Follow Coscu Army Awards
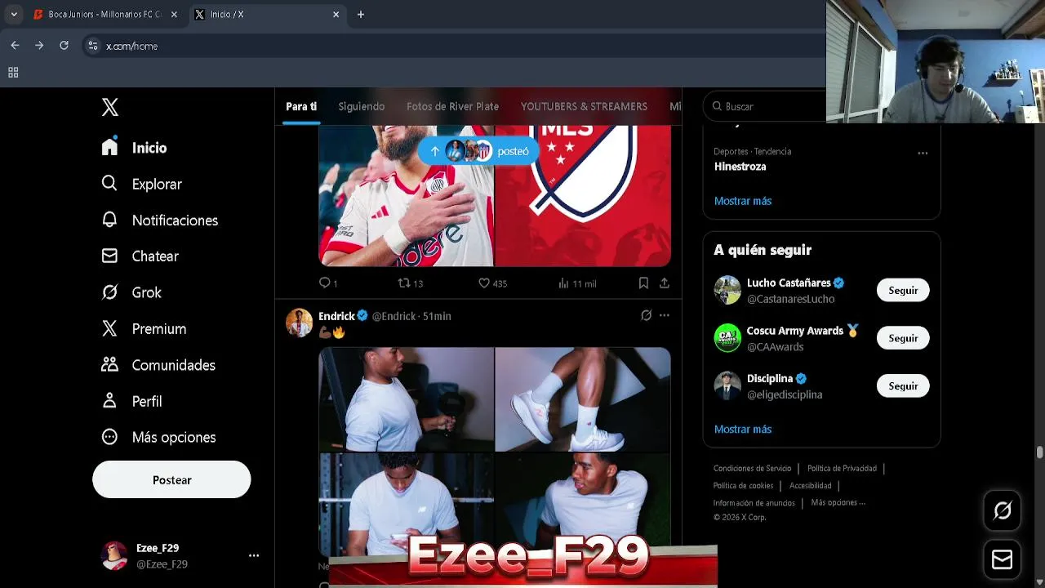 tap(903, 338)
